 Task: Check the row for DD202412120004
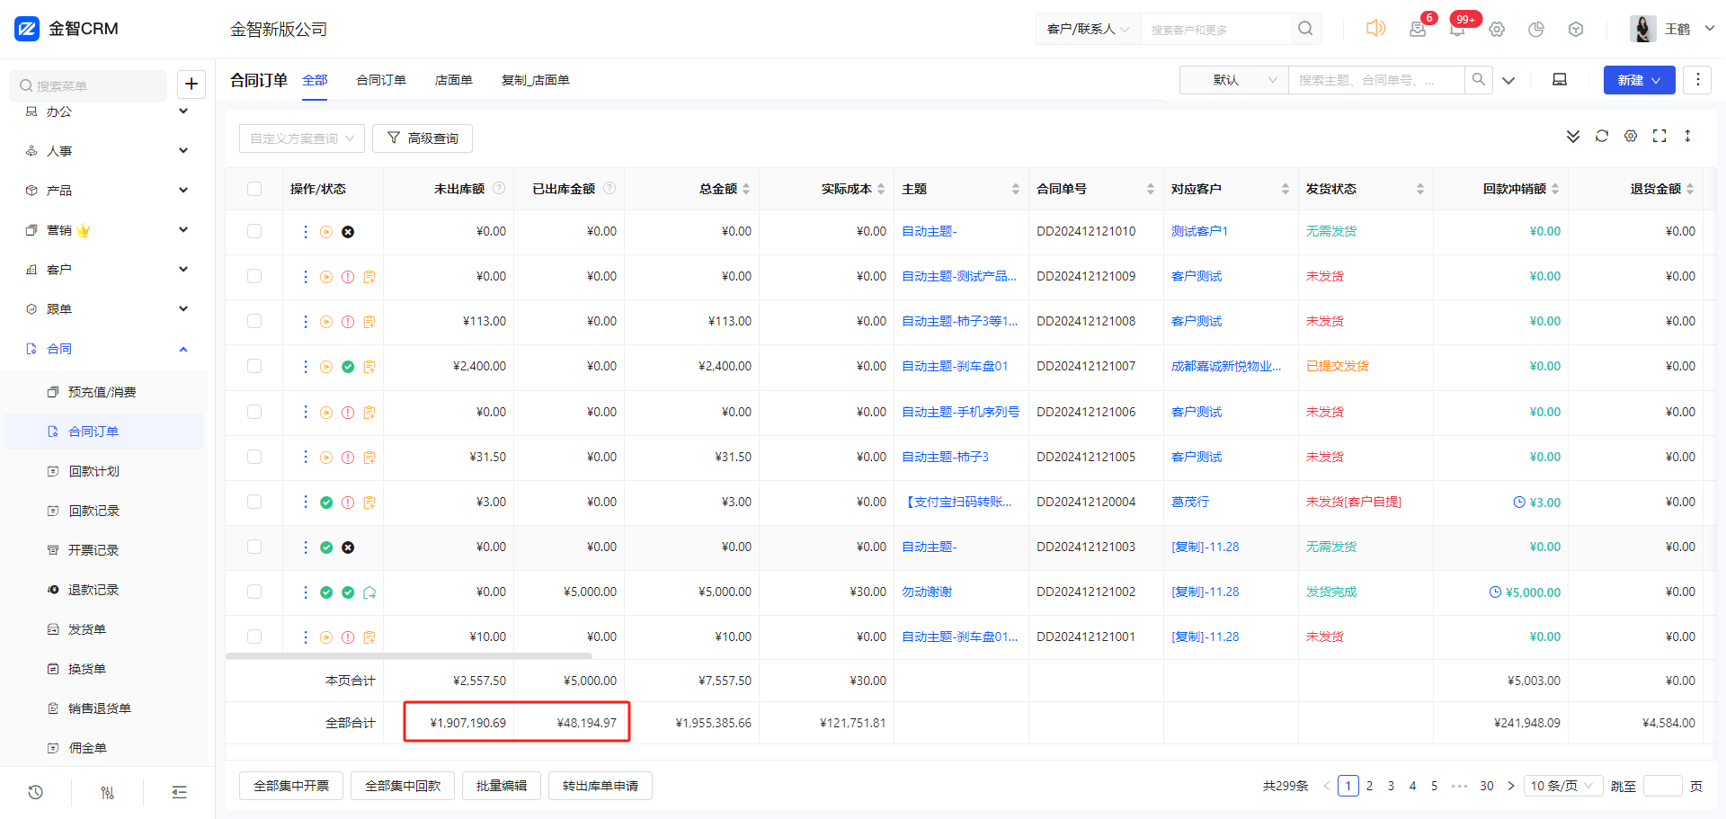[254, 502]
